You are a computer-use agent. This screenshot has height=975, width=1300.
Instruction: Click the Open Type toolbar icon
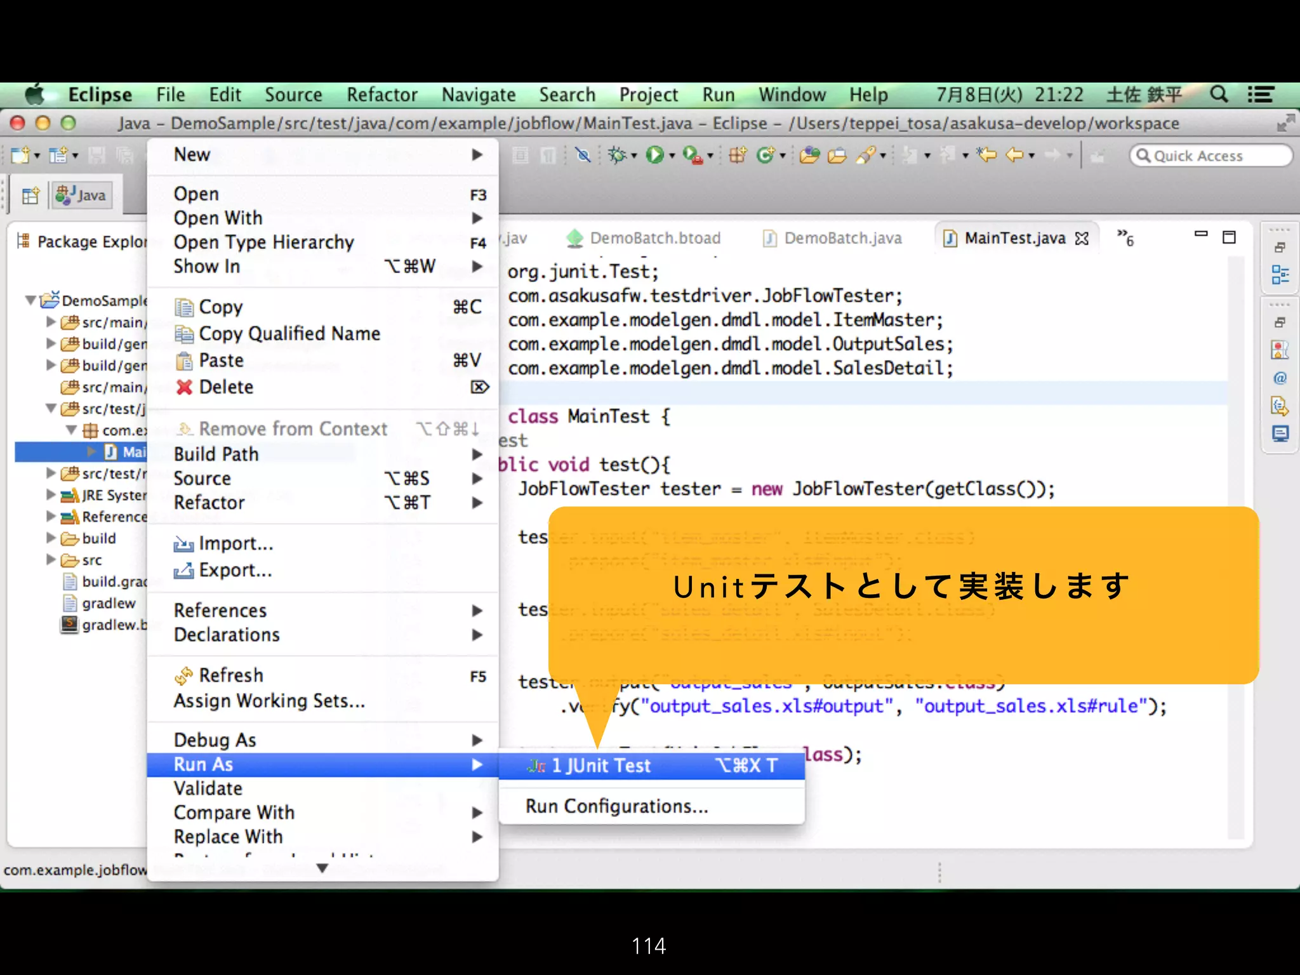pyautogui.click(x=809, y=155)
